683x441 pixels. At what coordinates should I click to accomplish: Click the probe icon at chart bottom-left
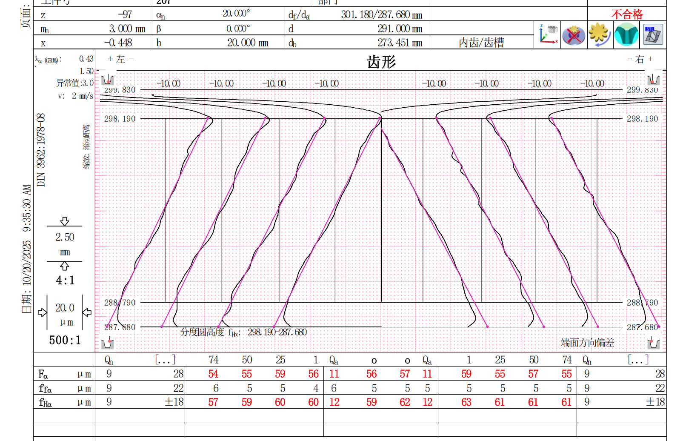pyautogui.click(x=108, y=343)
